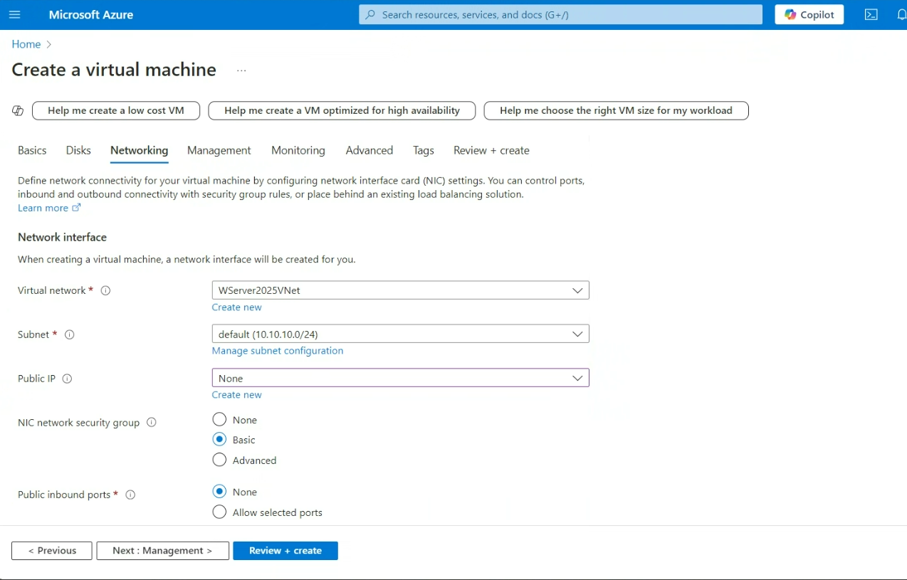Switch to the Disks tab
The height and width of the screenshot is (580, 907).
[x=78, y=150]
